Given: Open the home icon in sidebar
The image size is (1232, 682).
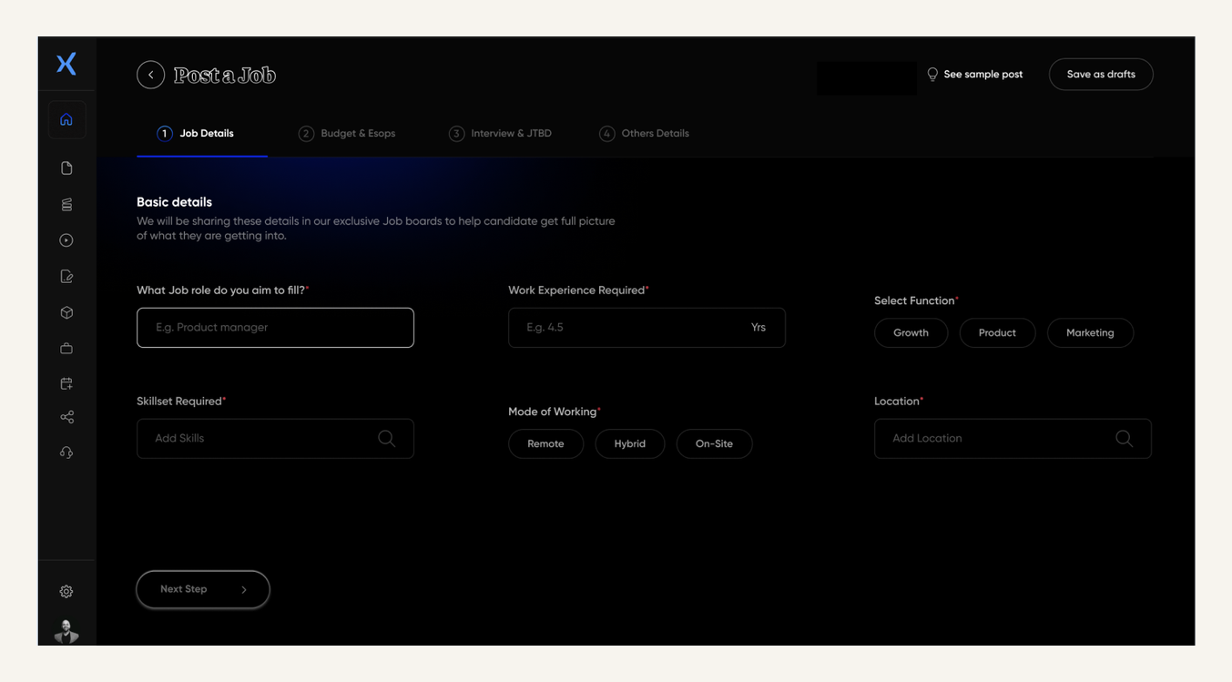Looking at the screenshot, I should [66, 119].
